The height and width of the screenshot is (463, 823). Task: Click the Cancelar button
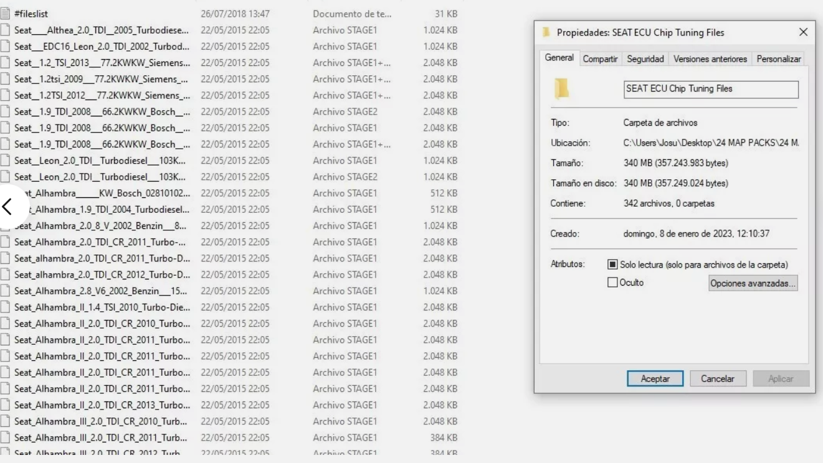[718, 378]
